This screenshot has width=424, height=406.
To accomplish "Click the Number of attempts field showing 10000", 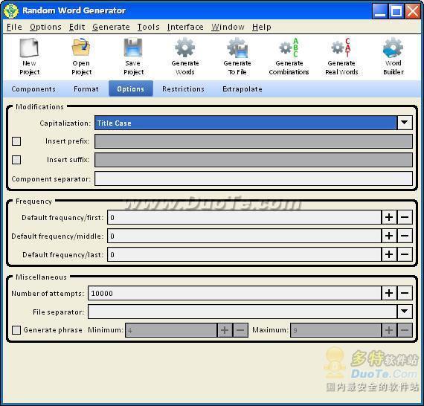I will [x=235, y=293].
